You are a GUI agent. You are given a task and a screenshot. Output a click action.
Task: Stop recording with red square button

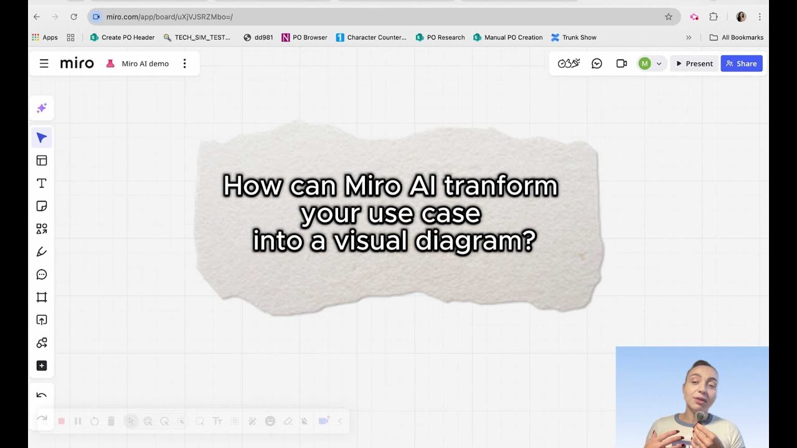(x=62, y=421)
